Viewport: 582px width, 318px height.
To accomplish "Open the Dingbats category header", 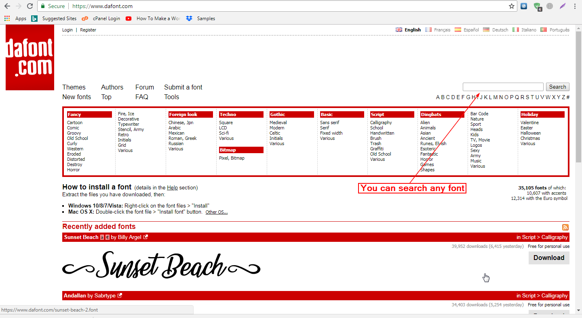I will (x=442, y=114).
